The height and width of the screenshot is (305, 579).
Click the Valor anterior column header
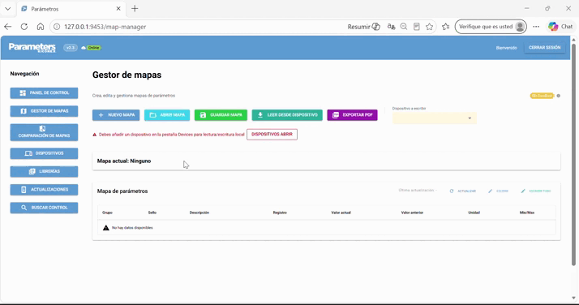412,213
